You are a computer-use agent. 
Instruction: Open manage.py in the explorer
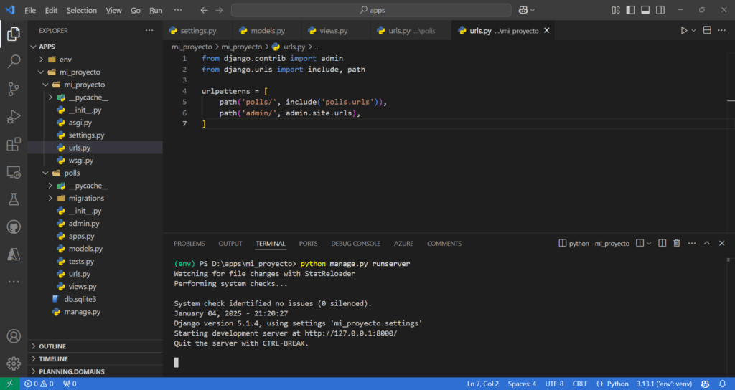95,312
